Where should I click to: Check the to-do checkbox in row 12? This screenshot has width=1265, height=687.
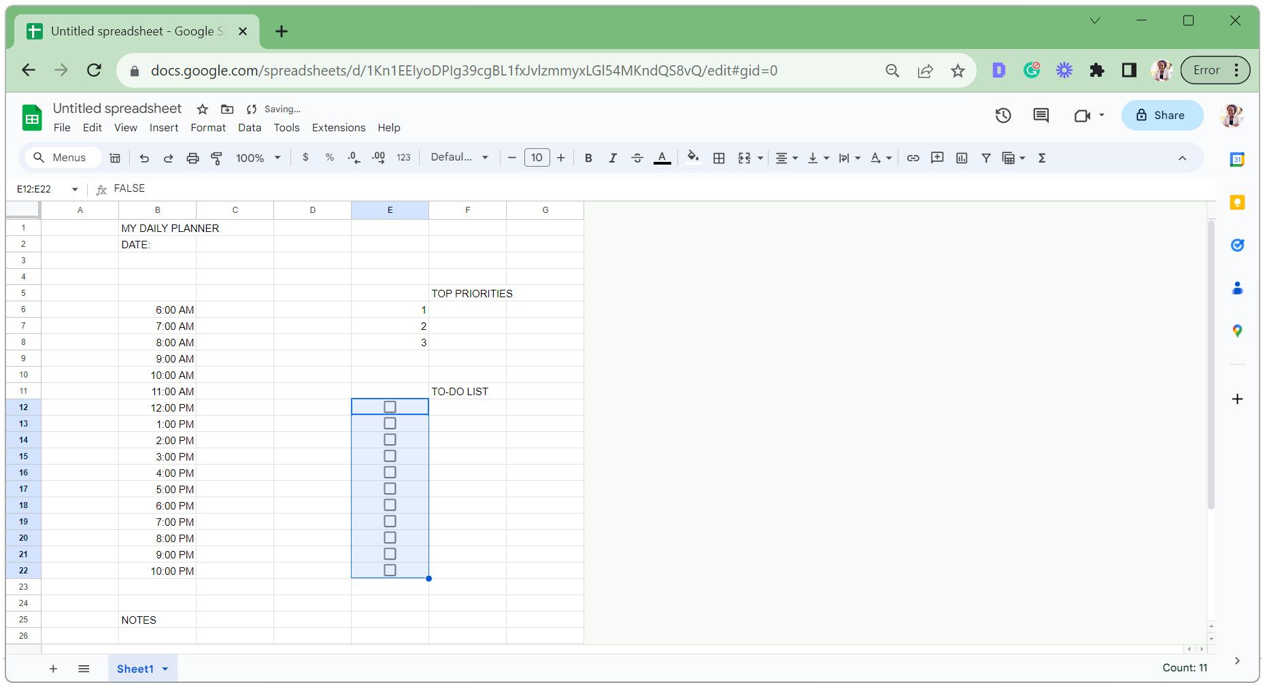click(x=390, y=406)
